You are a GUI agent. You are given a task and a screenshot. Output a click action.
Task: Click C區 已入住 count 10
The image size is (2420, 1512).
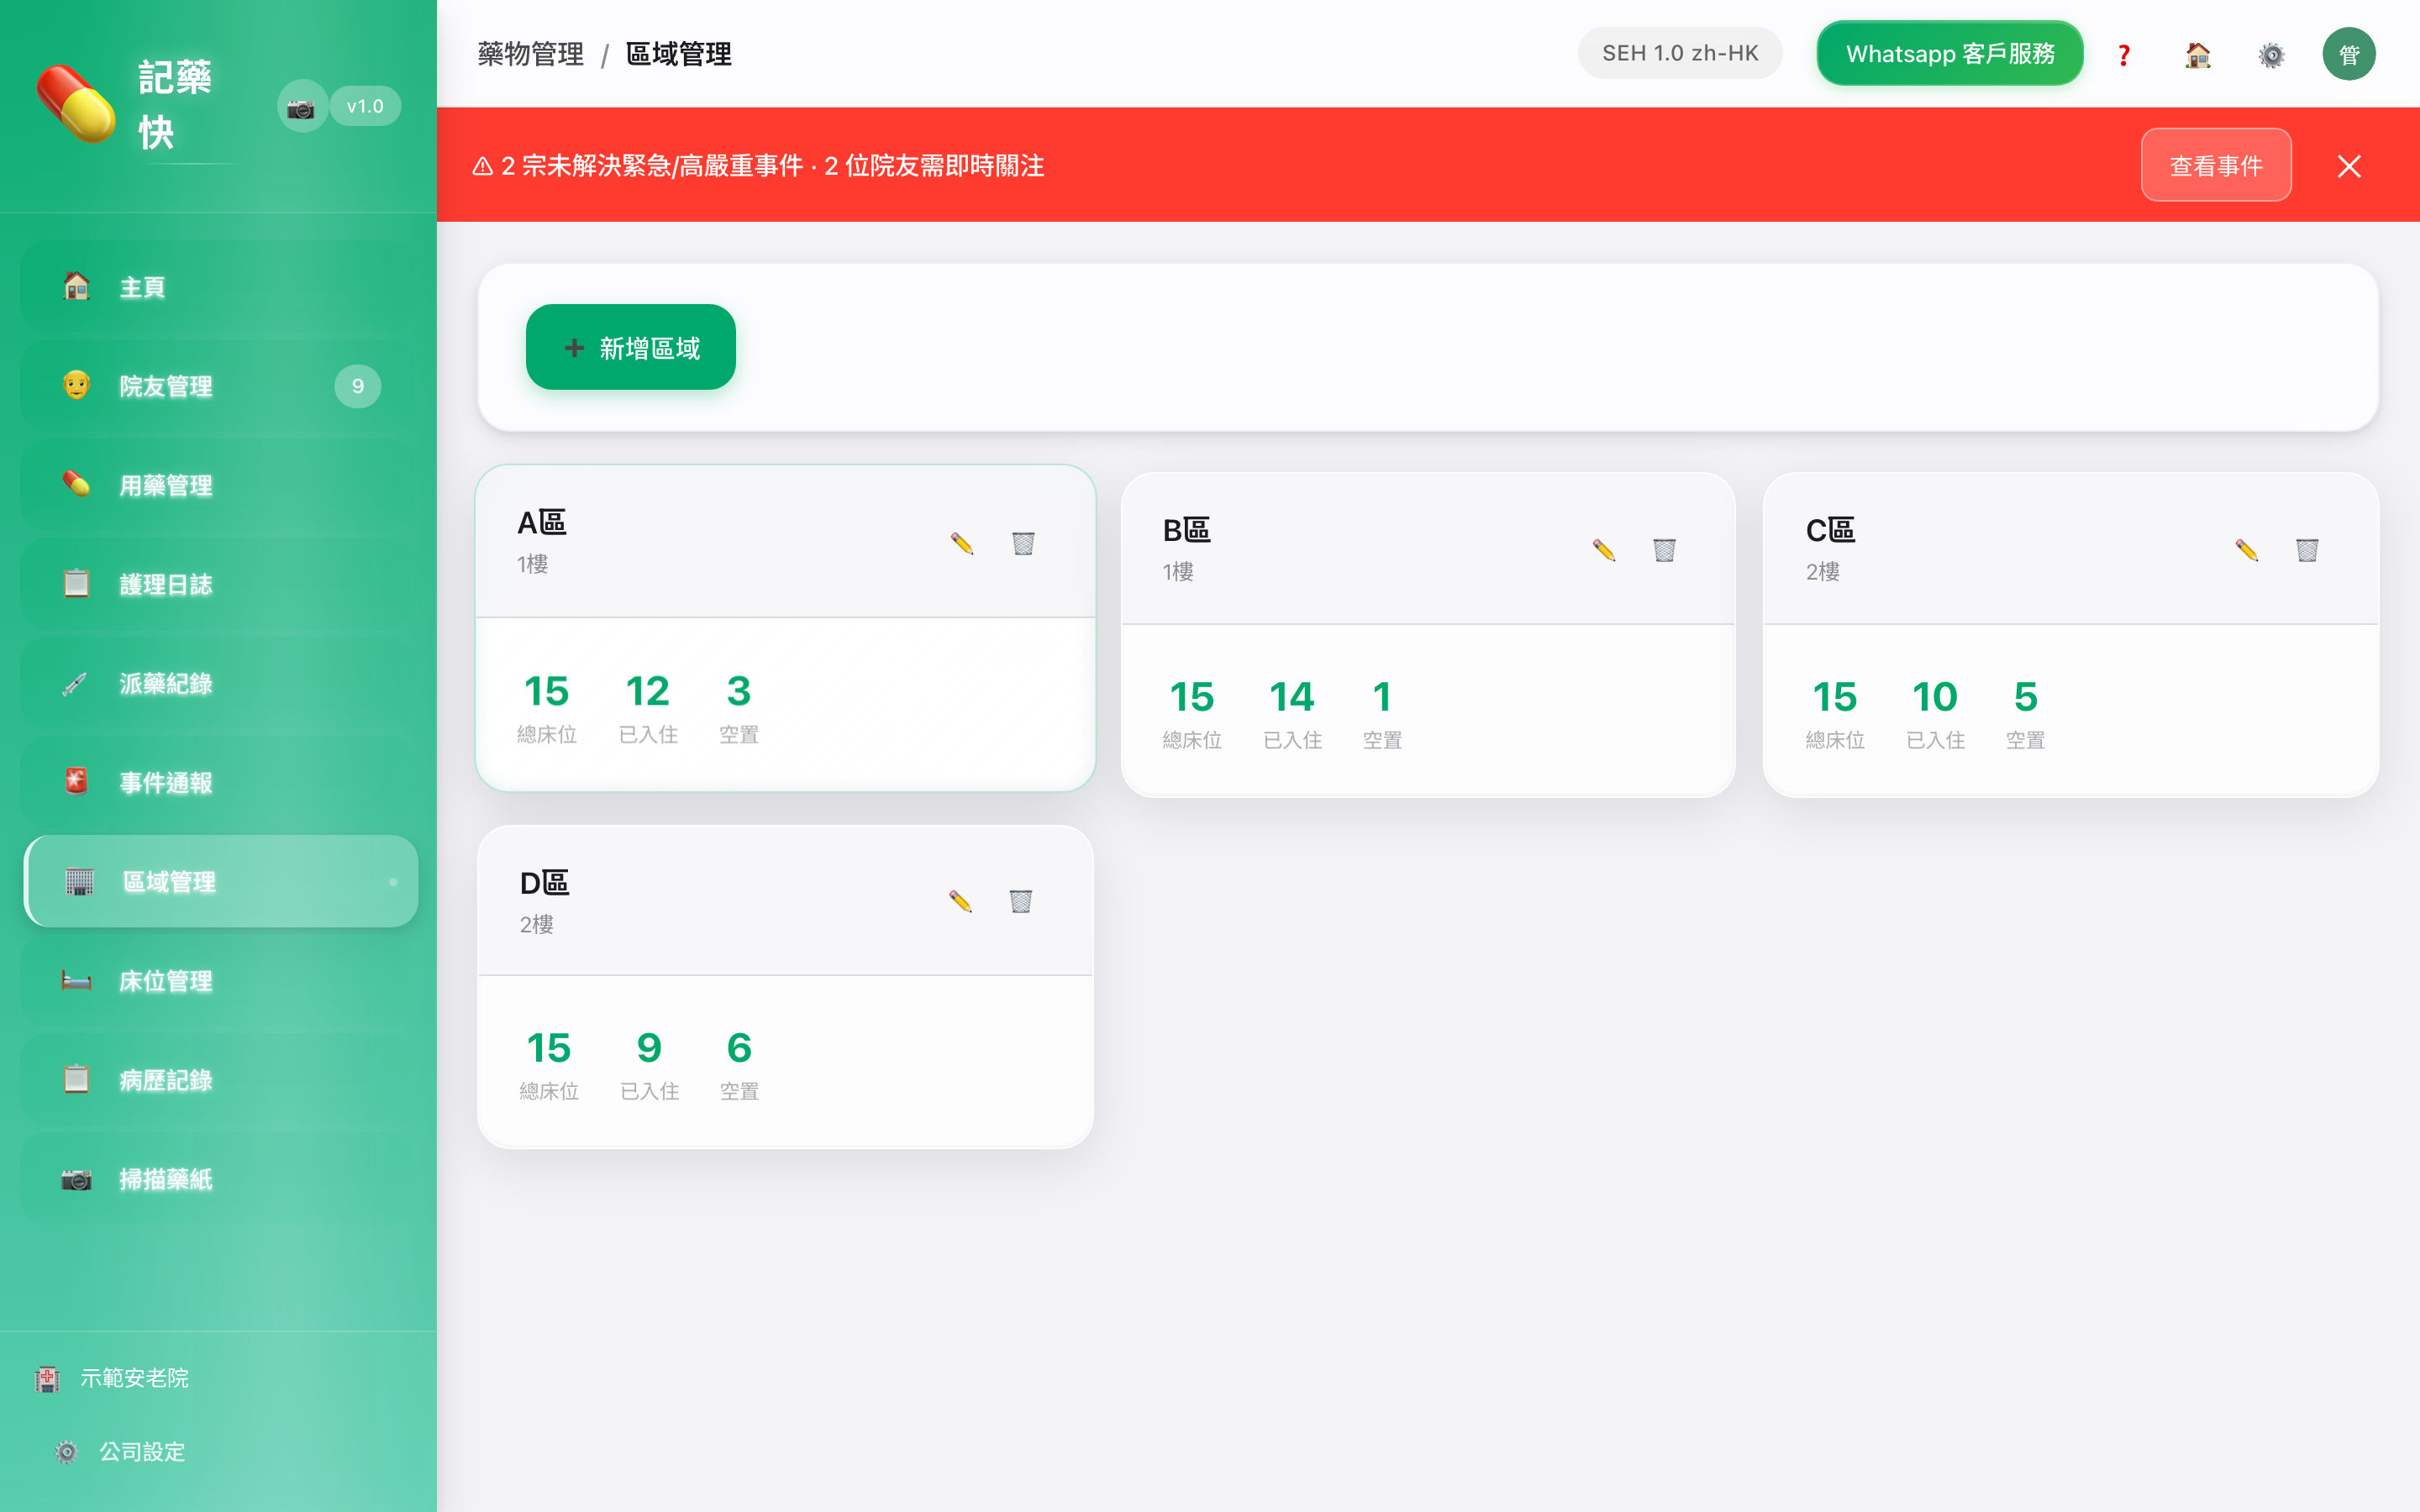tap(1935, 696)
